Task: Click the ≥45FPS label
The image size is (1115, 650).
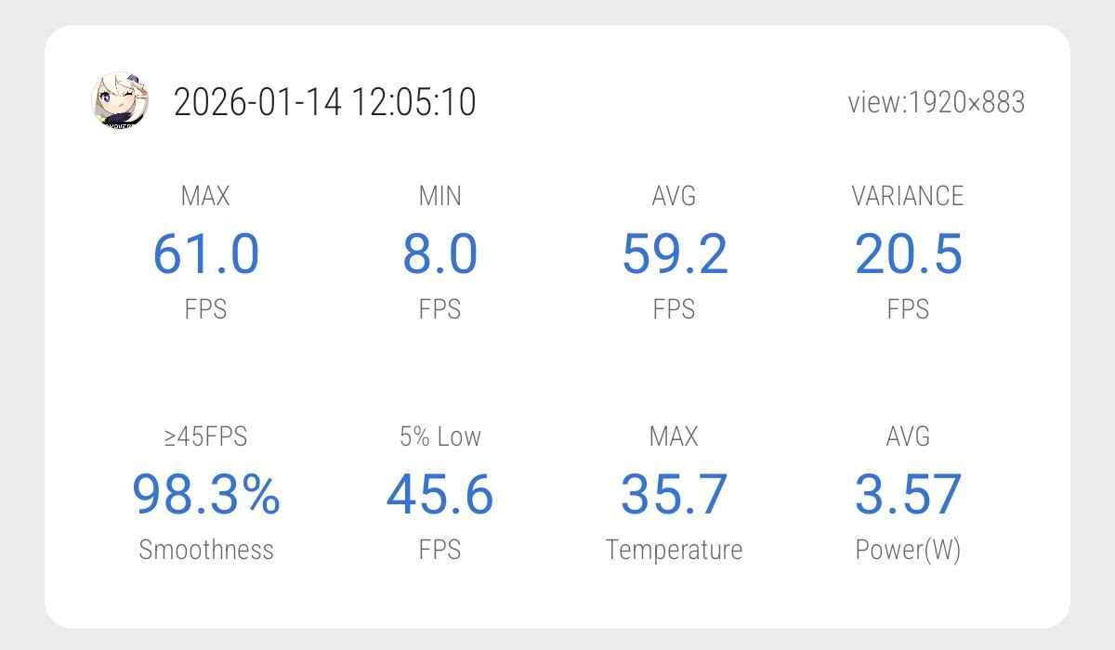Action: 205,436
